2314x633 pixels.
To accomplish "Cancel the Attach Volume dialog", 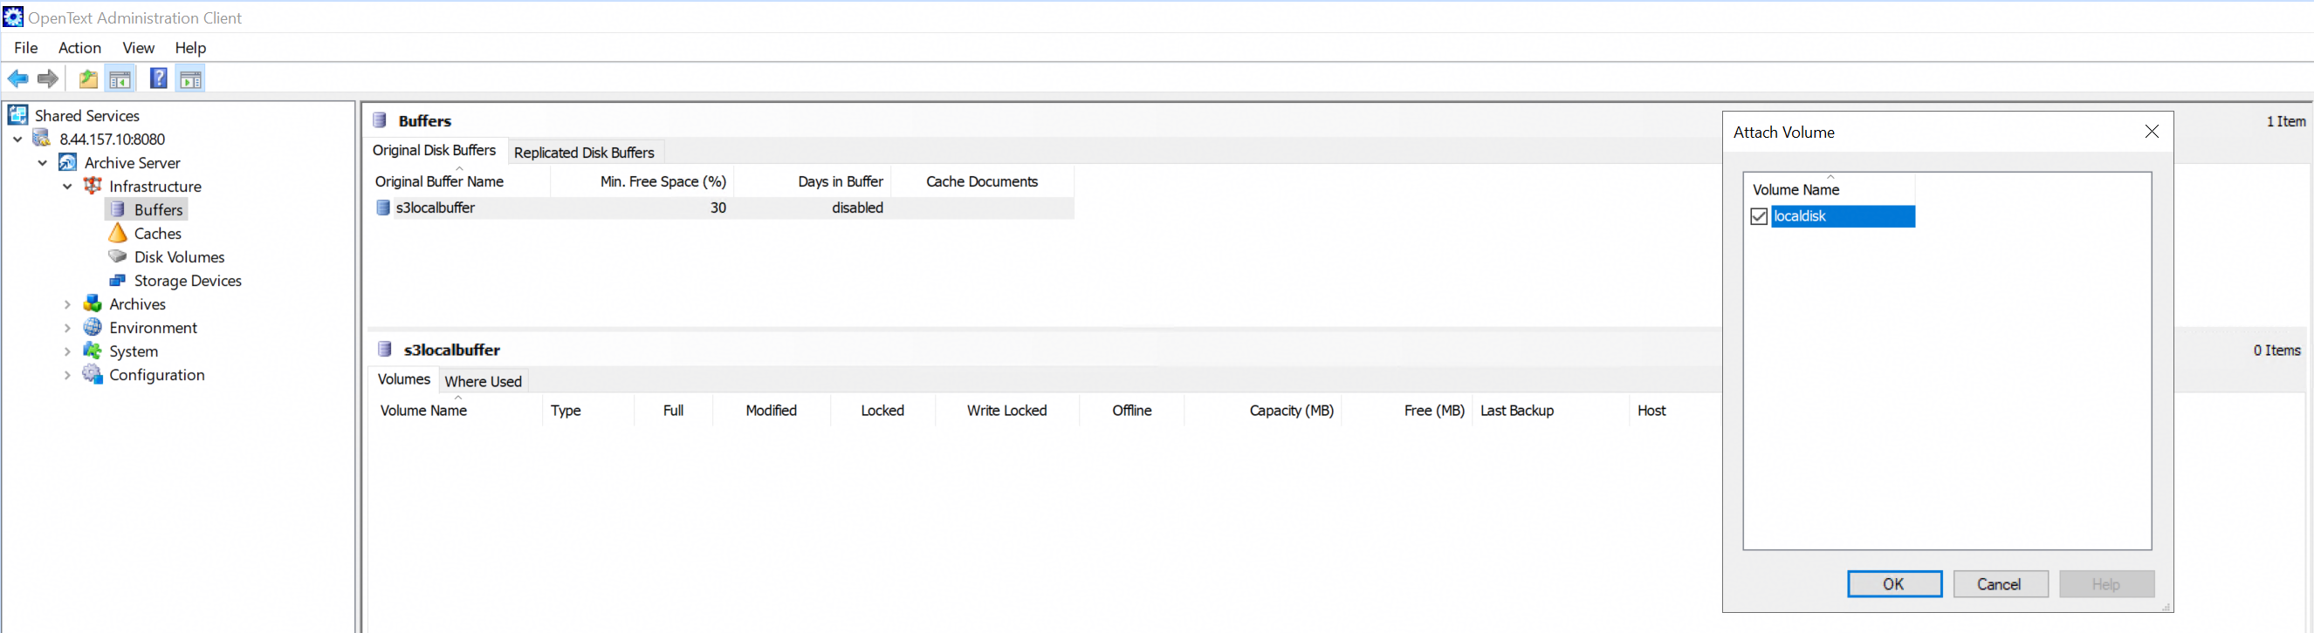I will (2000, 583).
